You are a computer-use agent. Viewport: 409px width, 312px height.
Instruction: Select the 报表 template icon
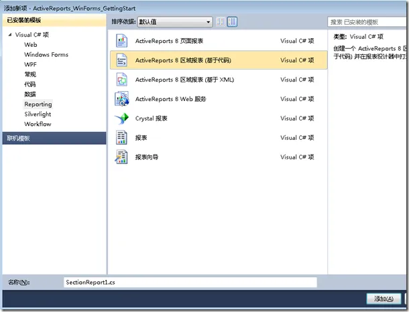(x=121, y=138)
